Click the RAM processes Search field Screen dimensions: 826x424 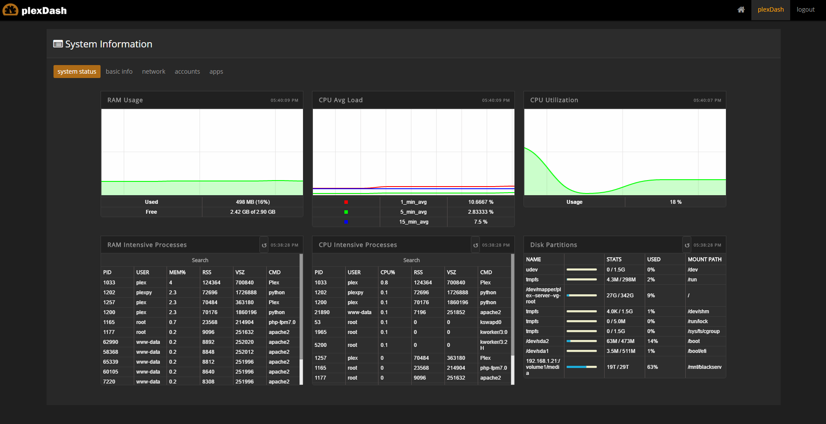pyautogui.click(x=200, y=260)
